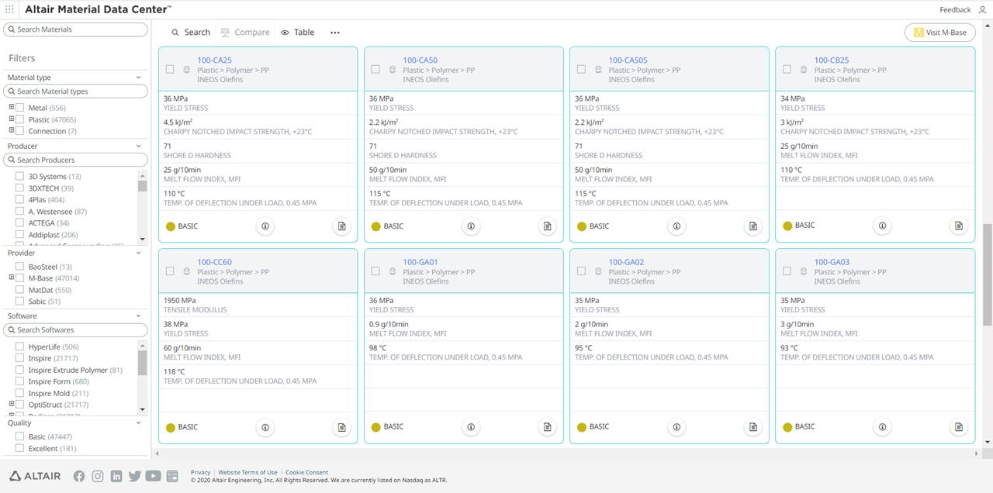Open Altair's LinkedIn page icon
Image resolution: width=993 pixels, height=493 pixels.
click(116, 476)
